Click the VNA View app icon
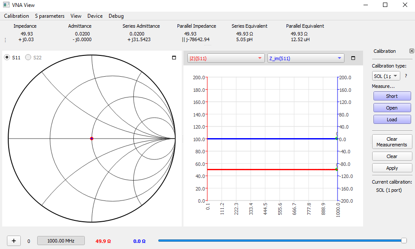415x249 pixels. tap(6, 5)
